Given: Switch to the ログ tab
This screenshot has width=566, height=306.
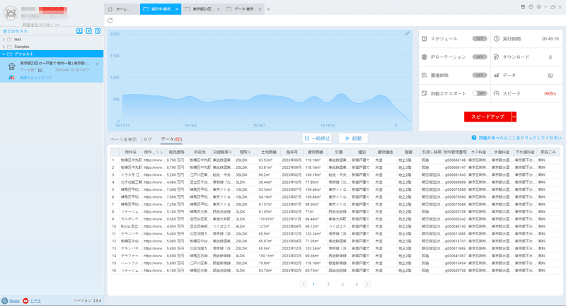Looking at the screenshot, I should (x=148, y=139).
